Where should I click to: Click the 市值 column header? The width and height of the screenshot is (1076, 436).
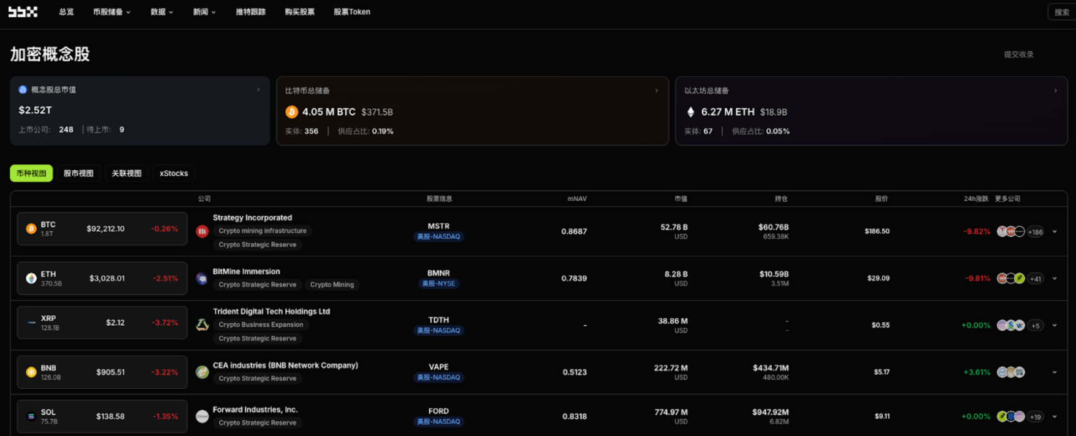click(x=681, y=199)
